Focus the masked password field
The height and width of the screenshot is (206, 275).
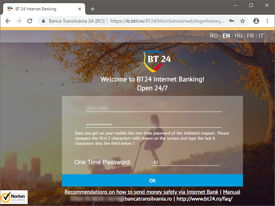(x=154, y=124)
